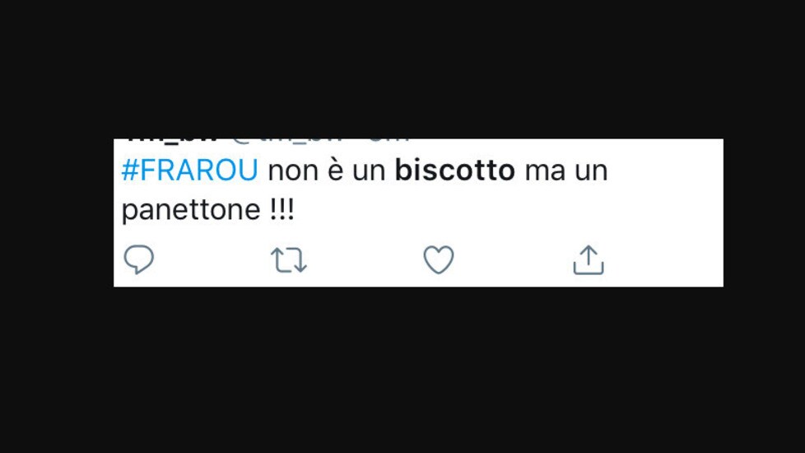Click the bold word biscotto
The image size is (805, 453).
pos(455,170)
